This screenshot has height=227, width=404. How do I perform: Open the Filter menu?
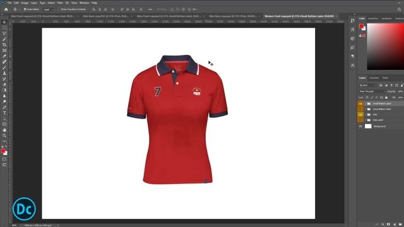tap(60, 3)
